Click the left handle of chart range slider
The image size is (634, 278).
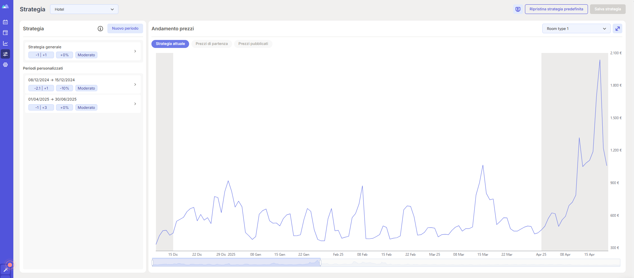152,263
